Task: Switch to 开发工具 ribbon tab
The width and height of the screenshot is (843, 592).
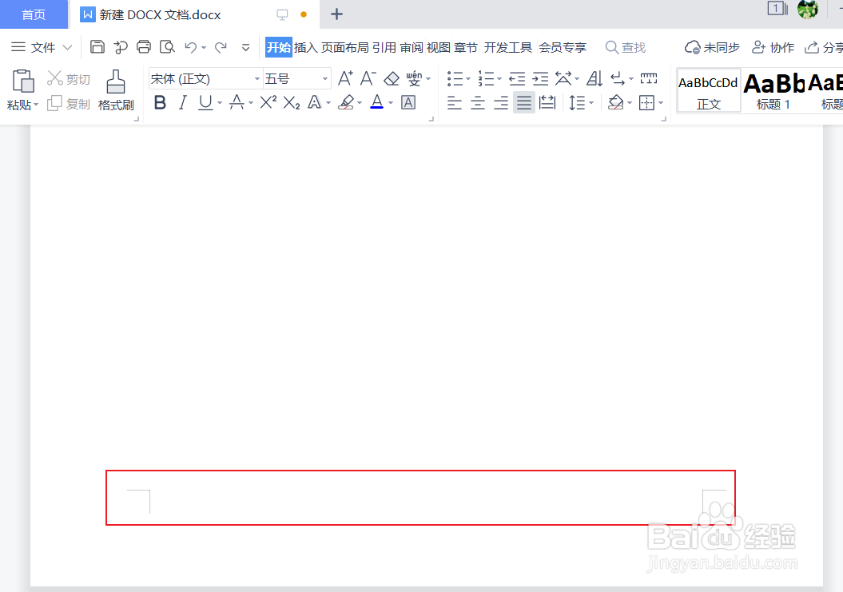Action: click(507, 47)
